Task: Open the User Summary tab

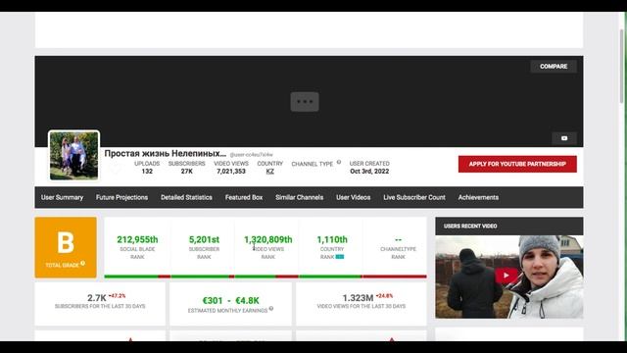Action: point(62,197)
